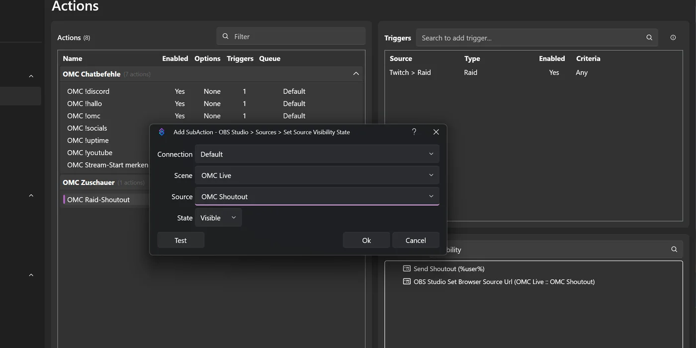696x348 pixels.
Task: Click the Triggers column header in Actions
Action: coord(240,59)
